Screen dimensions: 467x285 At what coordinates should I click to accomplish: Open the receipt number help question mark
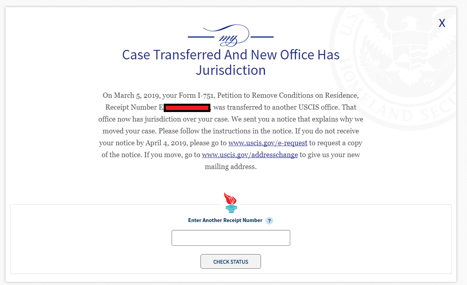tap(269, 220)
